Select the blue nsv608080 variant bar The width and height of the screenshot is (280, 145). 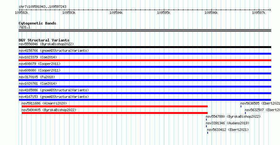pyautogui.click(x=145, y=73)
